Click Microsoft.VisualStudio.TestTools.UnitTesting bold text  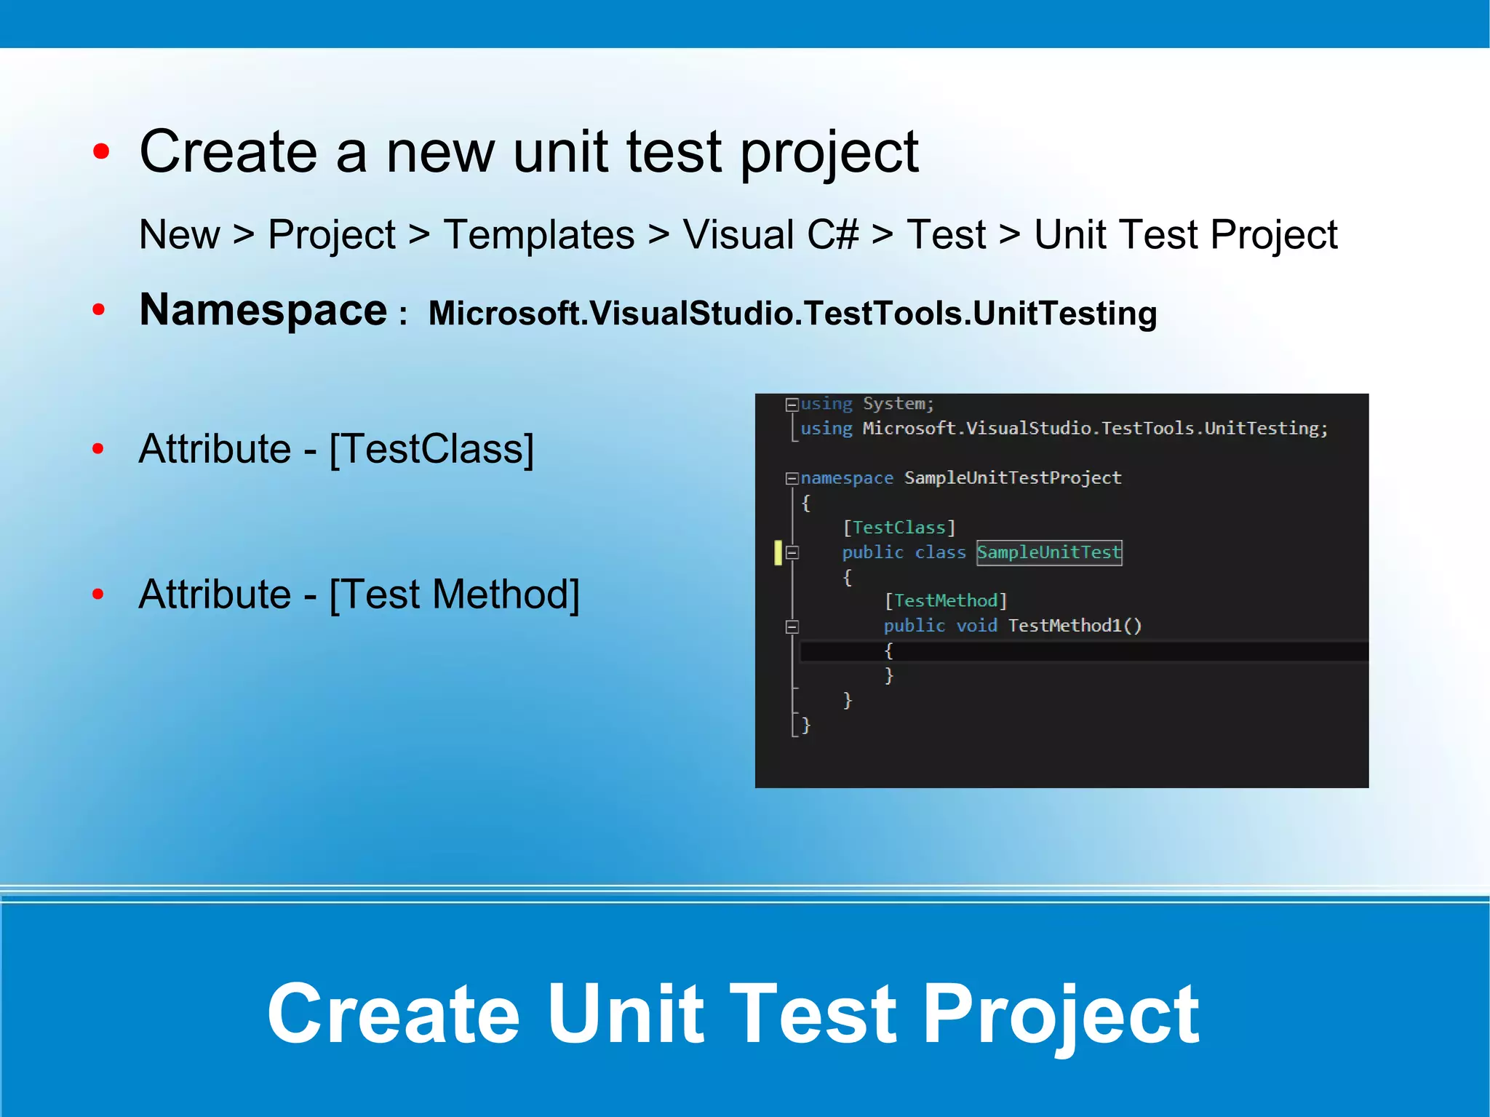[x=792, y=314]
